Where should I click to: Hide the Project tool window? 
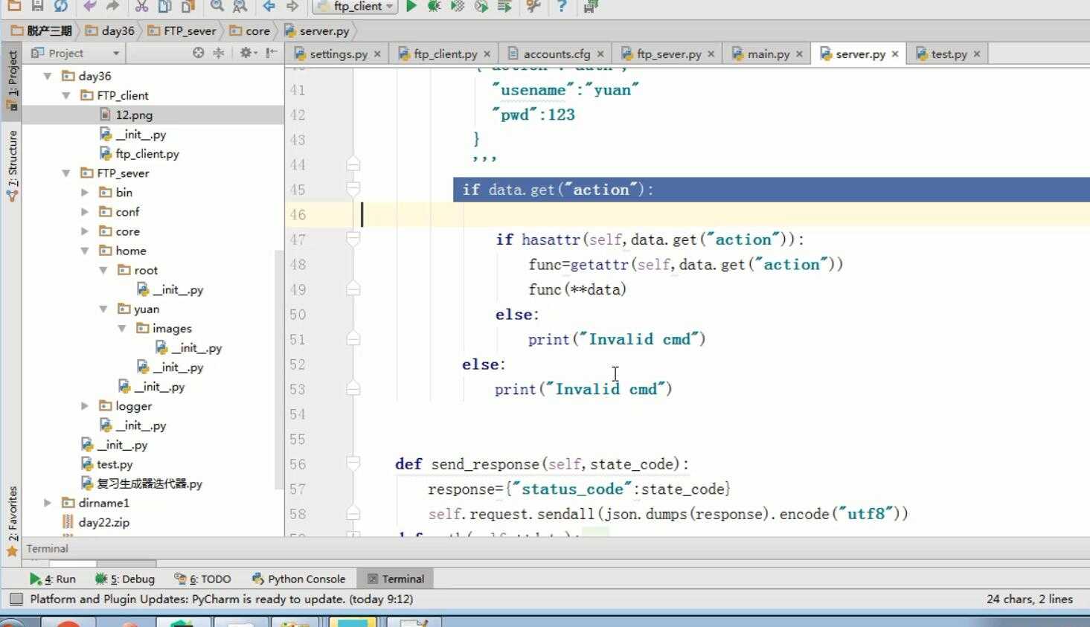[x=272, y=53]
